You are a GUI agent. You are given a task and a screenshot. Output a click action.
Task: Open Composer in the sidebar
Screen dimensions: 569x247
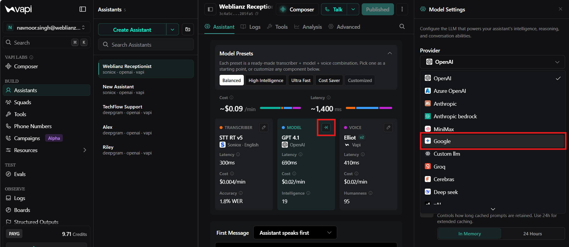pyautogui.click(x=46, y=66)
